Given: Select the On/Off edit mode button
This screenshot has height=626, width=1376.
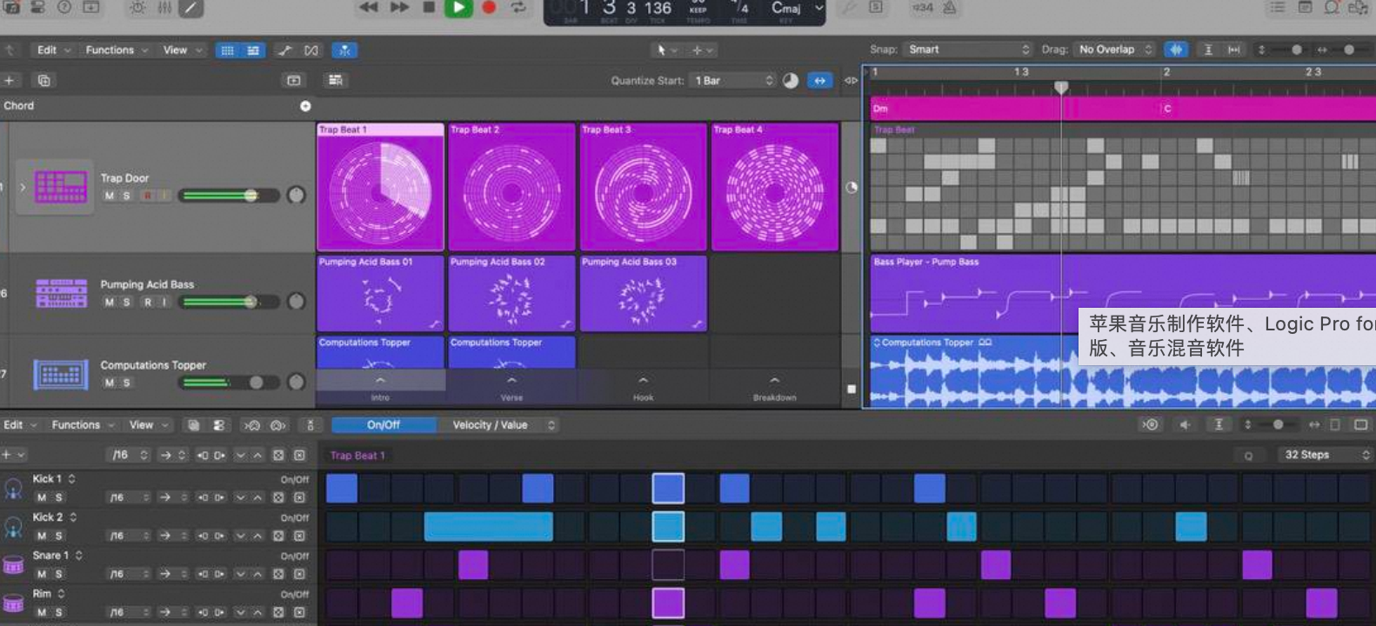Looking at the screenshot, I should pyautogui.click(x=384, y=425).
